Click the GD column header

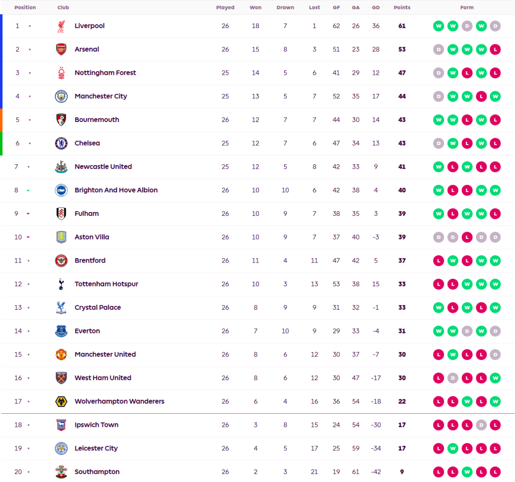pyautogui.click(x=376, y=8)
